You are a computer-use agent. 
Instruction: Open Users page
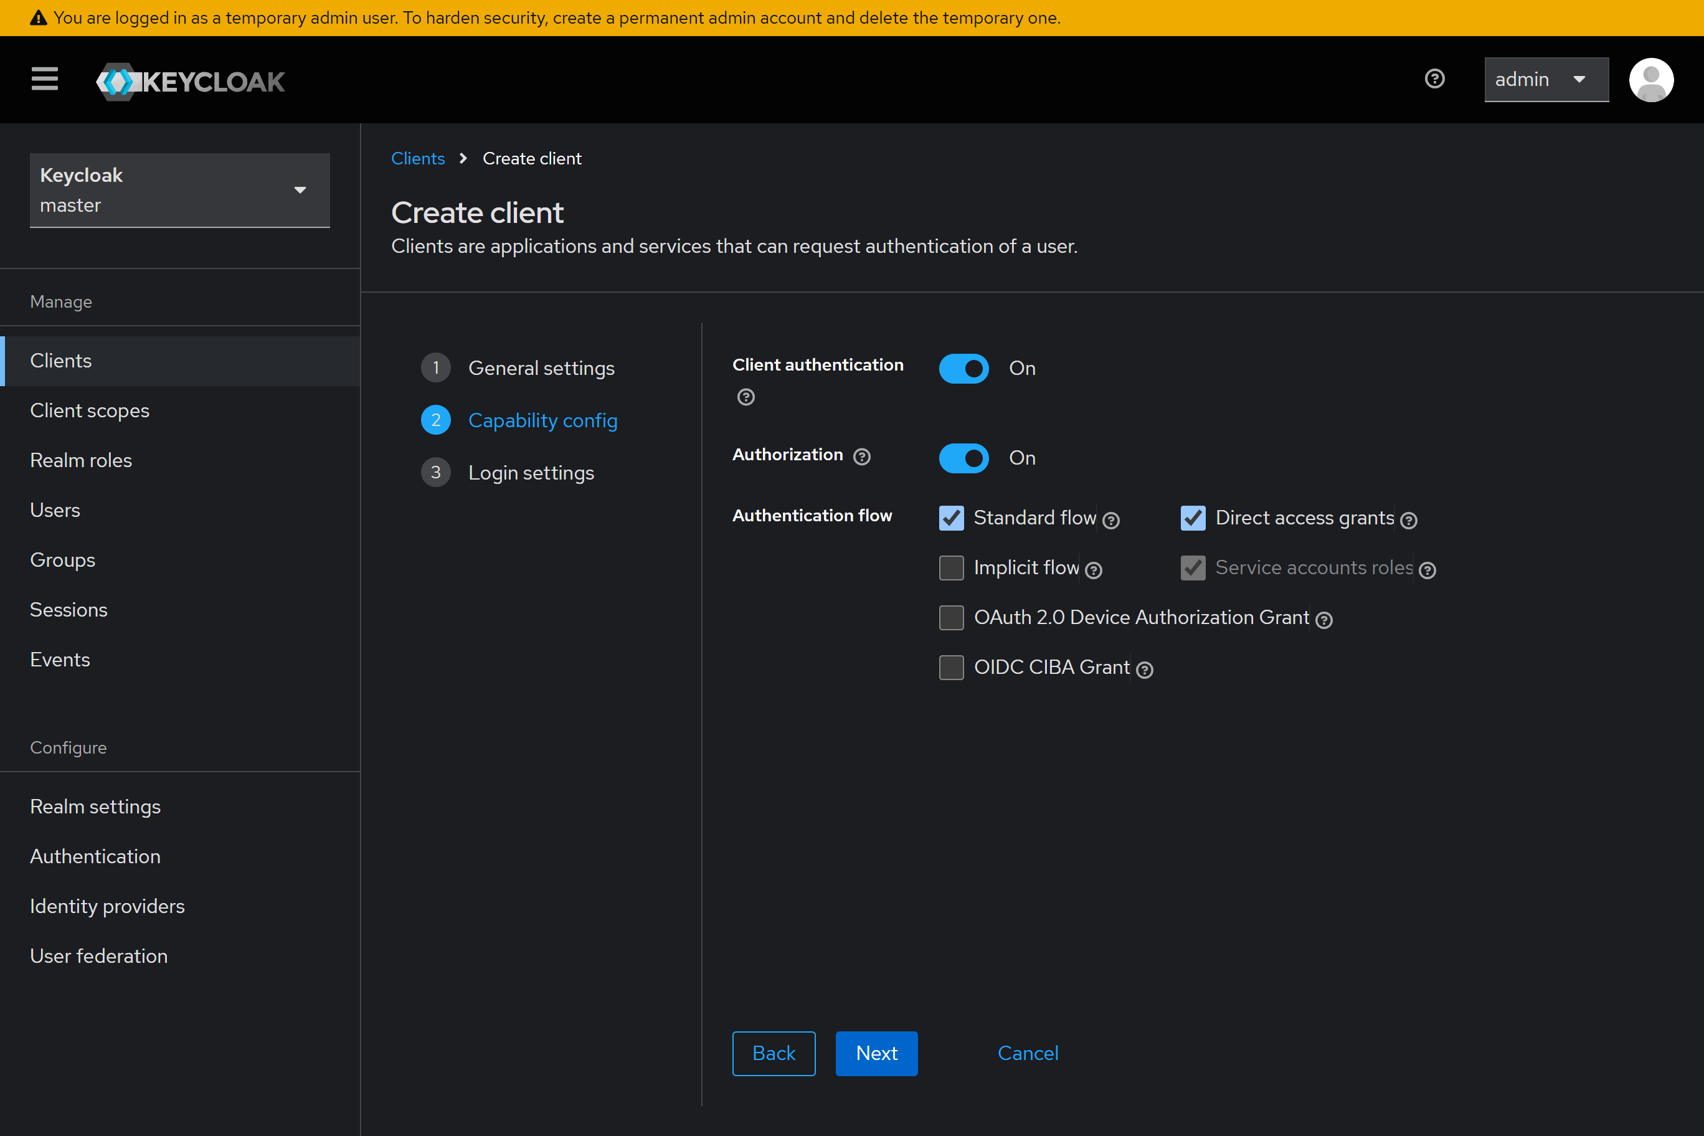click(179, 511)
